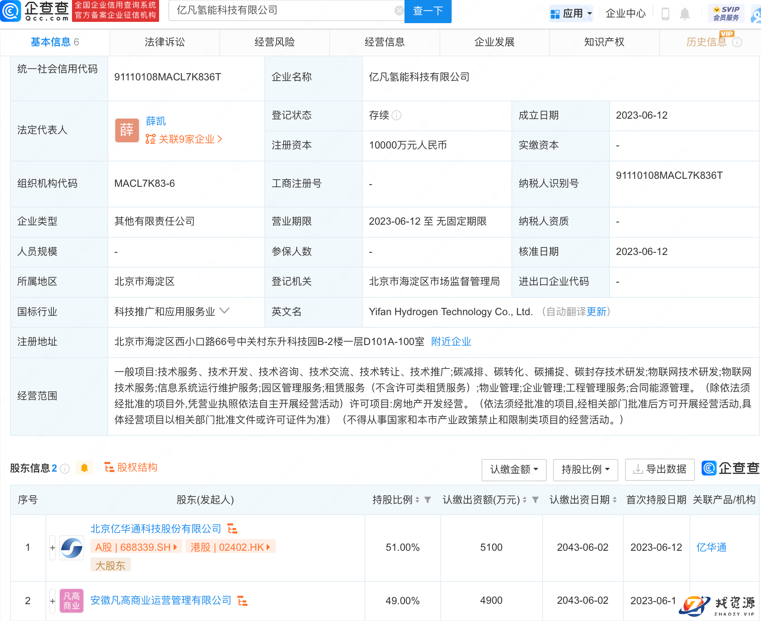Open the 亿华通 related product link
The width and height of the screenshot is (761, 621).
coord(711,547)
